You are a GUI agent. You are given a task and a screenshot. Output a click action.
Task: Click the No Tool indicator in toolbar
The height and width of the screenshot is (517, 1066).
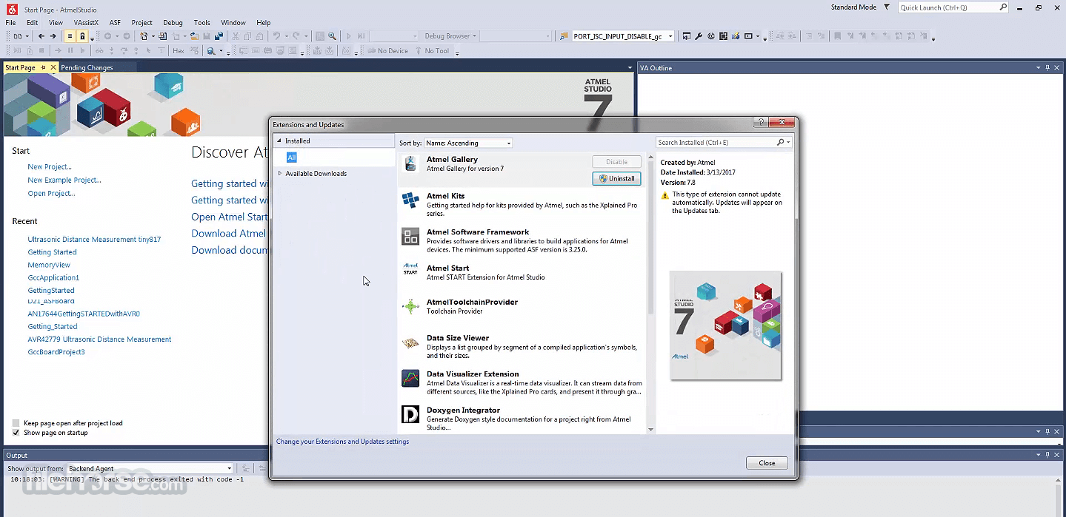click(x=432, y=51)
